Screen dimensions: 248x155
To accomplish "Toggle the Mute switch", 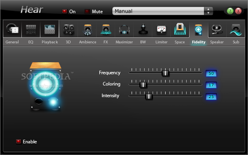I will tap(87, 11).
